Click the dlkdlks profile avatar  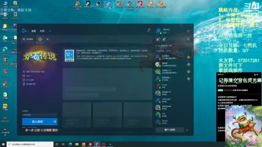(x=158, y=31)
